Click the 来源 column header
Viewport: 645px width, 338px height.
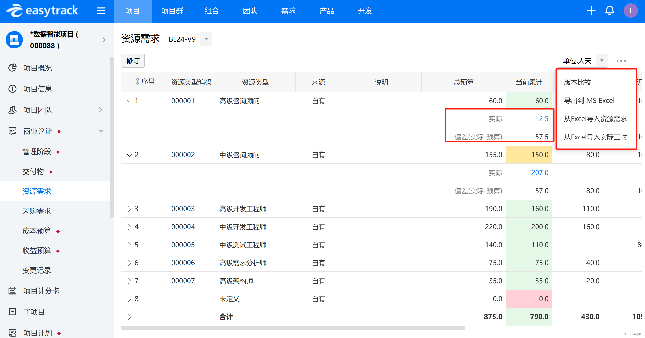click(x=318, y=82)
